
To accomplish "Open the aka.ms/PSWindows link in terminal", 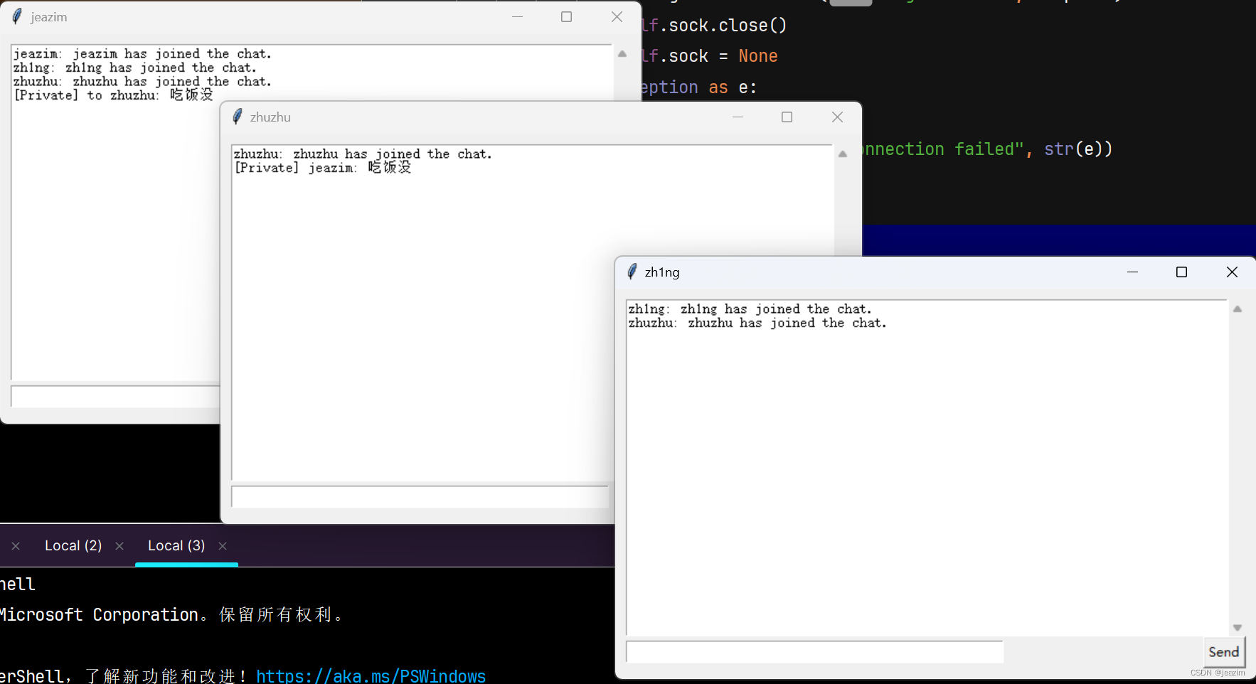I will [x=371, y=675].
